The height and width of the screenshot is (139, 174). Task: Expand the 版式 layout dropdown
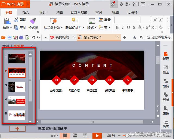point(95,27)
